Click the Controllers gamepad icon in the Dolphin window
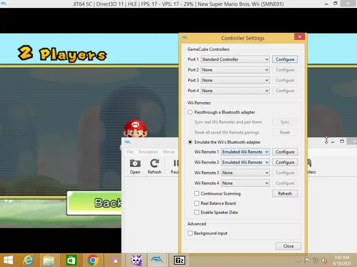 coord(310,163)
